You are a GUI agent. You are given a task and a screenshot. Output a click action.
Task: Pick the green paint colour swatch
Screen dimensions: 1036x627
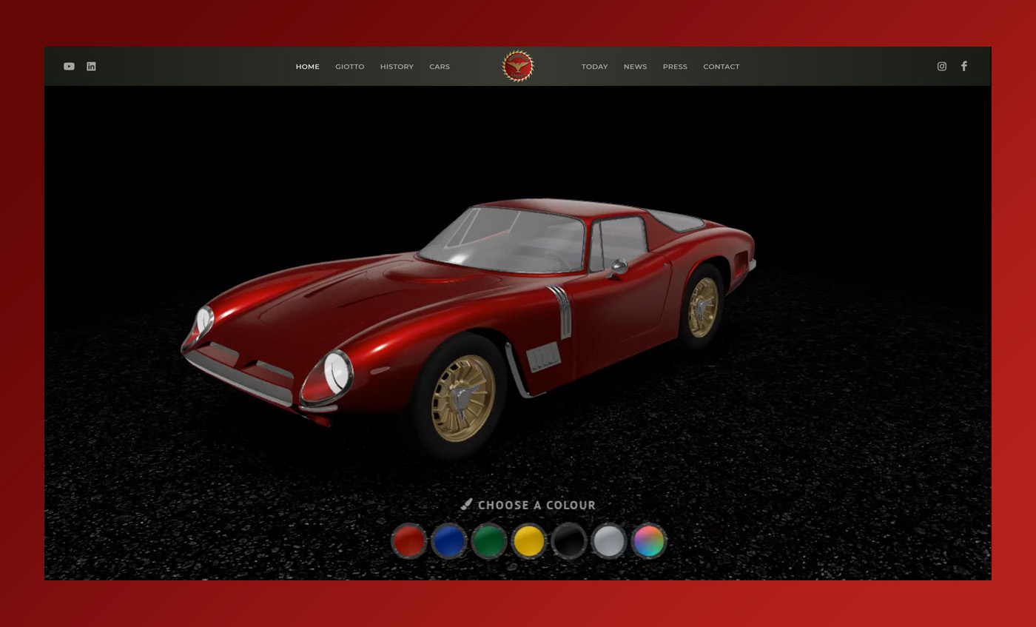pos(488,541)
